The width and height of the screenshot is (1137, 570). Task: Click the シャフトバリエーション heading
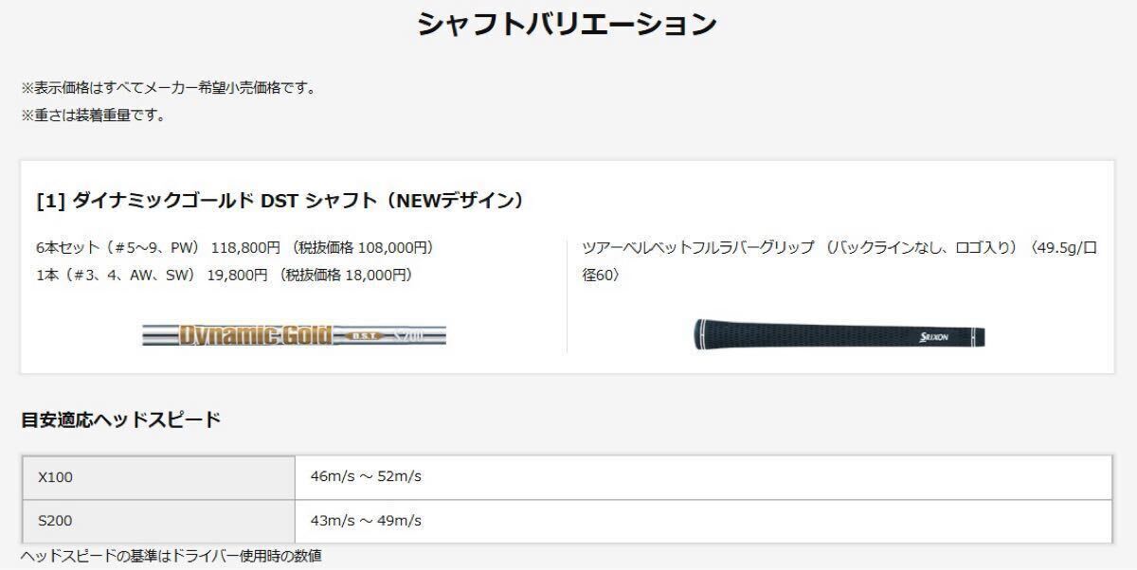point(568,24)
